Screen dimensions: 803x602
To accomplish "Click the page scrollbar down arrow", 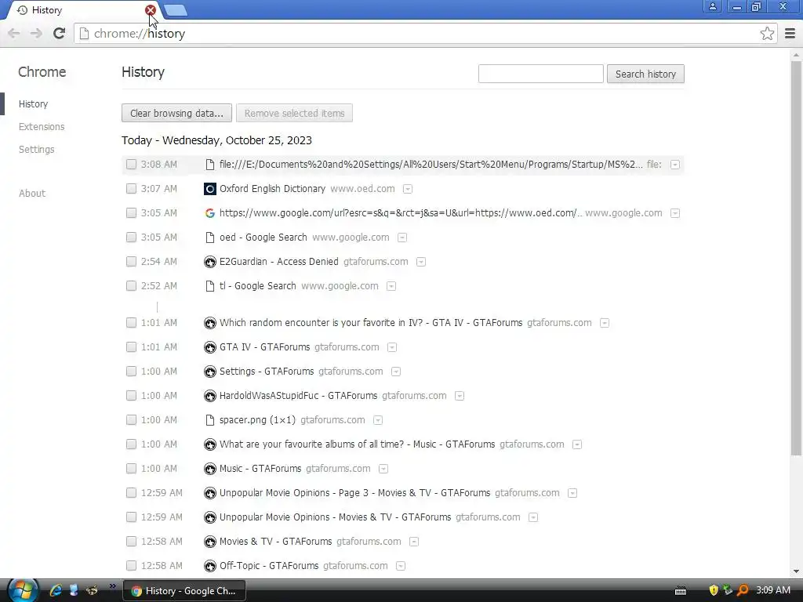I will click(797, 571).
